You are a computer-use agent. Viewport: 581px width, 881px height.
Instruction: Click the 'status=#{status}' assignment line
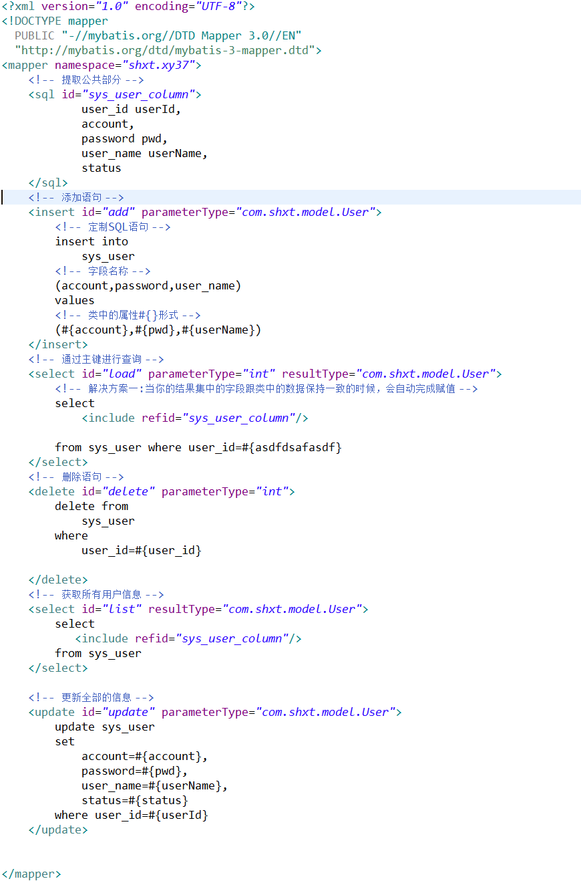click(135, 801)
